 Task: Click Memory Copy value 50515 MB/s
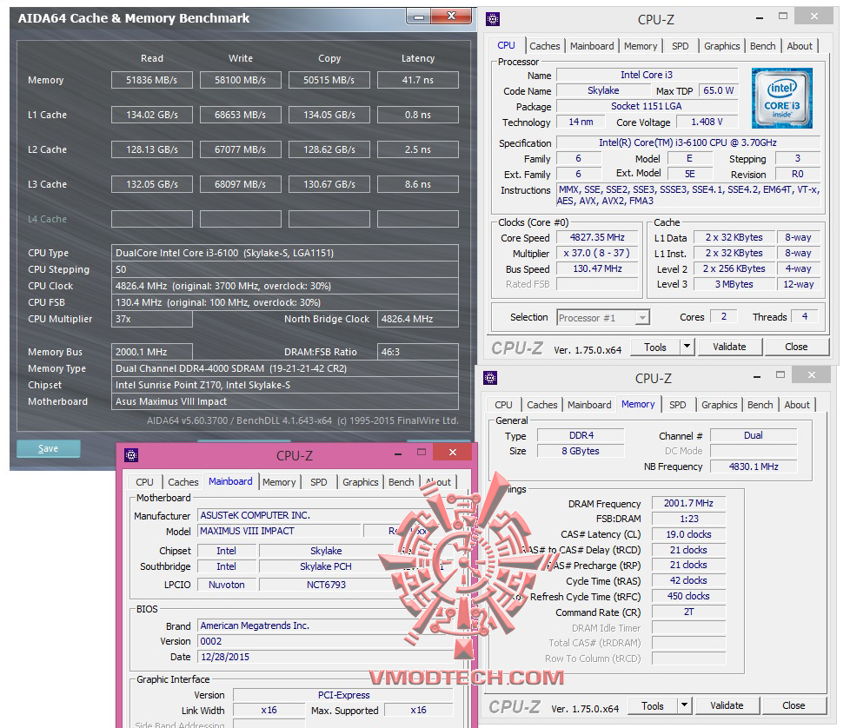pos(329,80)
